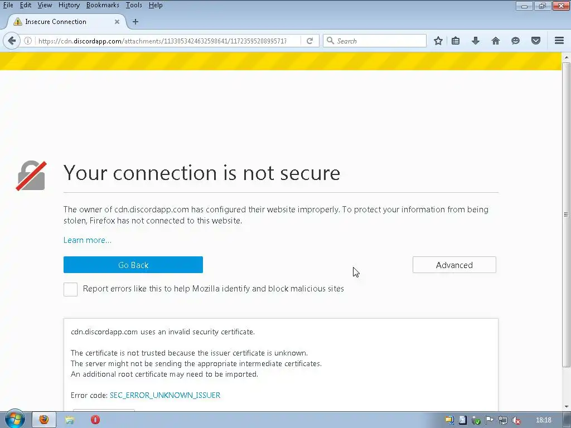Reload the page with the refresh icon

coord(309,41)
